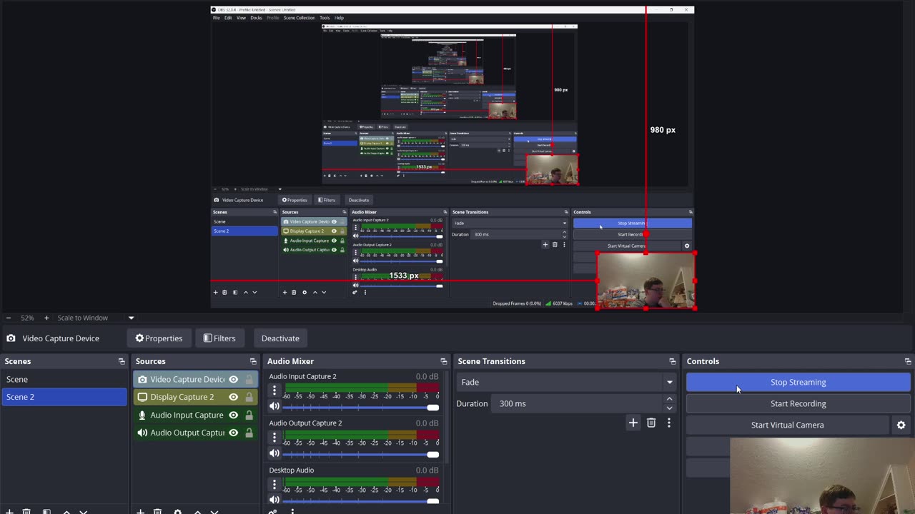
Task: Click the Desktop Audio volume slider
Action: click(361, 500)
